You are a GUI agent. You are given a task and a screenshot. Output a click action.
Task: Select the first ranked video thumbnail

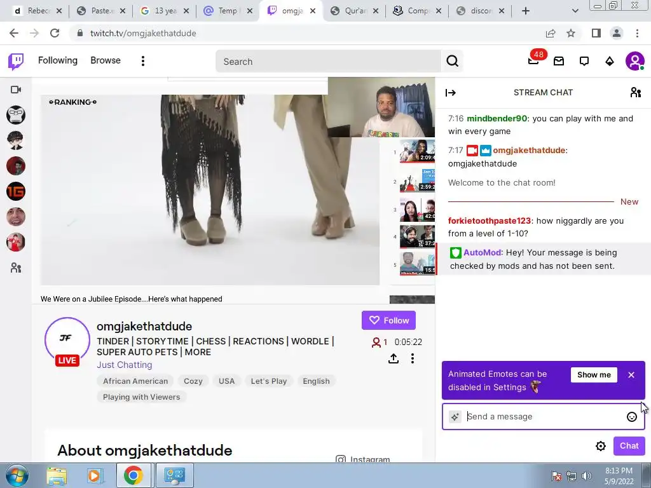[x=417, y=151]
